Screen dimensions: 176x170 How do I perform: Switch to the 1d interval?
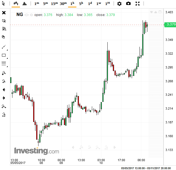[x=90, y=4]
